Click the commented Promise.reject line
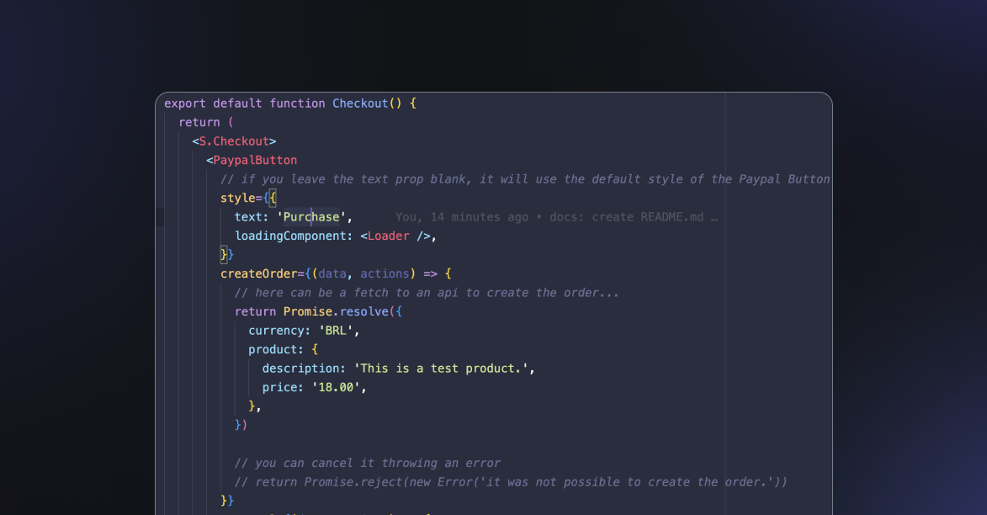The image size is (987, 515). (511, 482)
